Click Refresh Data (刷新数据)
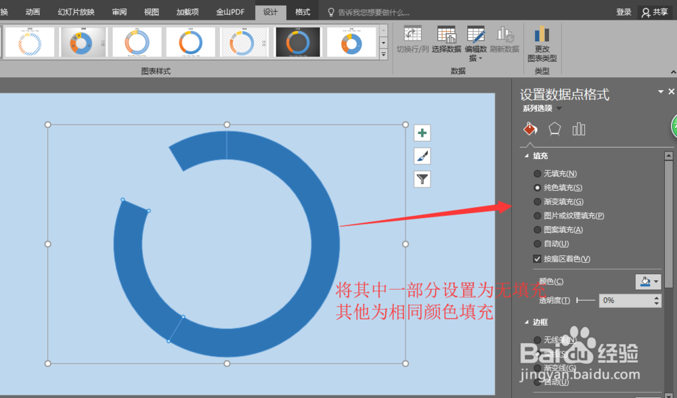677x398 pixels. (504, 39)
